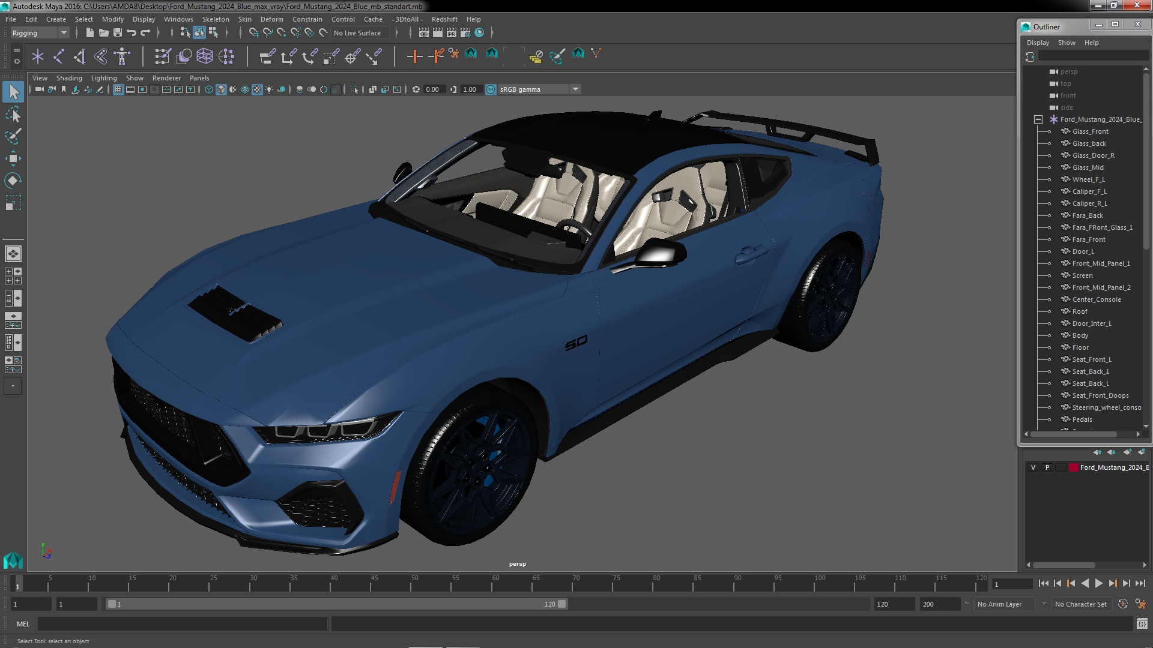The height and width of the screenshot is (648, 1153).
Task: Open the Redshift menu
Action: point(444,19)
